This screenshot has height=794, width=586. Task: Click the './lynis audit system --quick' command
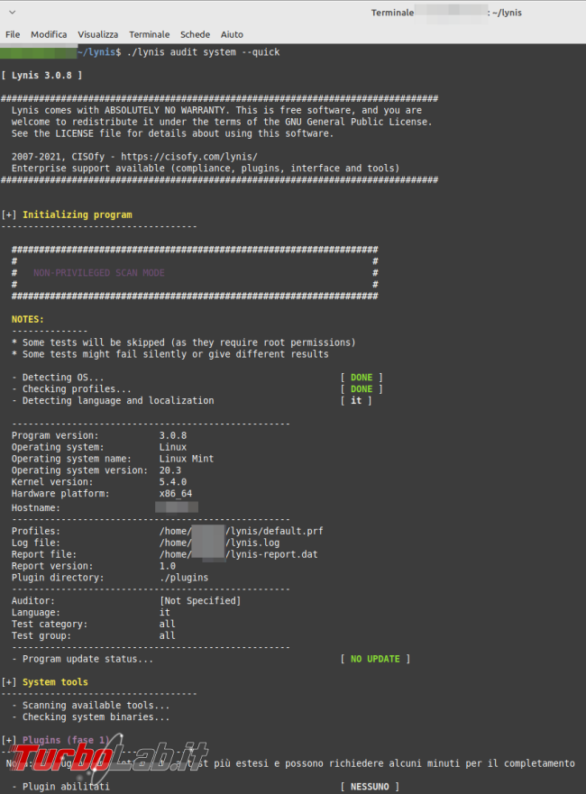click(x=203, y=52)
